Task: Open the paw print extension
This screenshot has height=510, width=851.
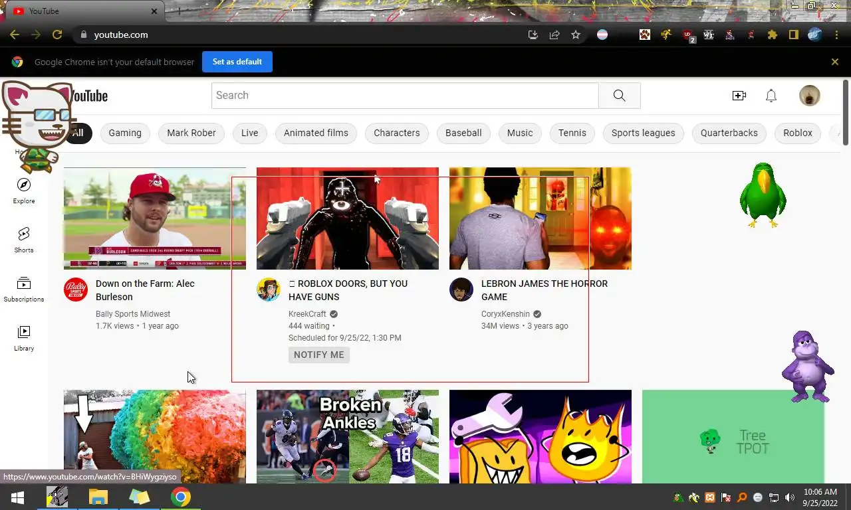Action: point(645,35)
